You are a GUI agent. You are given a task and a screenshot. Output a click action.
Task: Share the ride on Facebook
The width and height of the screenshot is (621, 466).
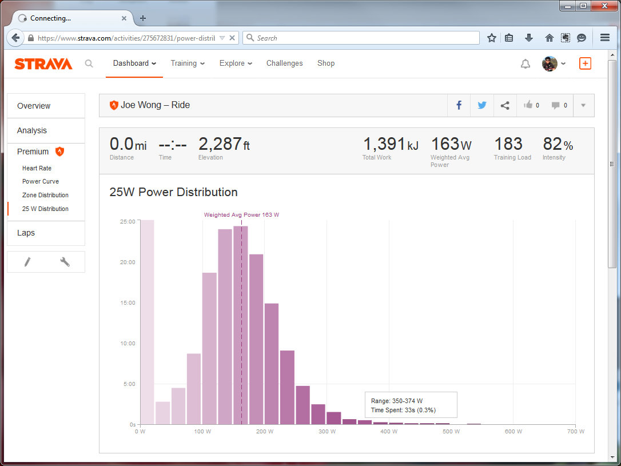point(459,105)
